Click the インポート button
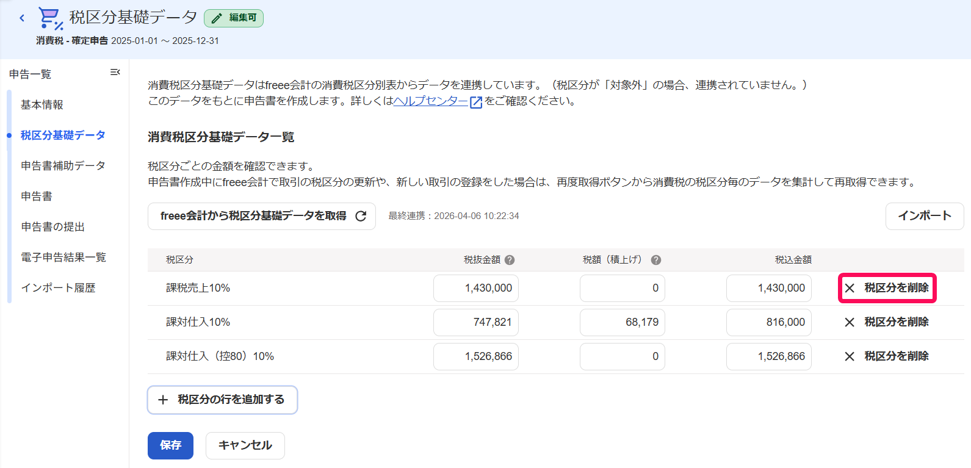The height and width of the screenshot is (468, 971). click(x=925, y=216)
